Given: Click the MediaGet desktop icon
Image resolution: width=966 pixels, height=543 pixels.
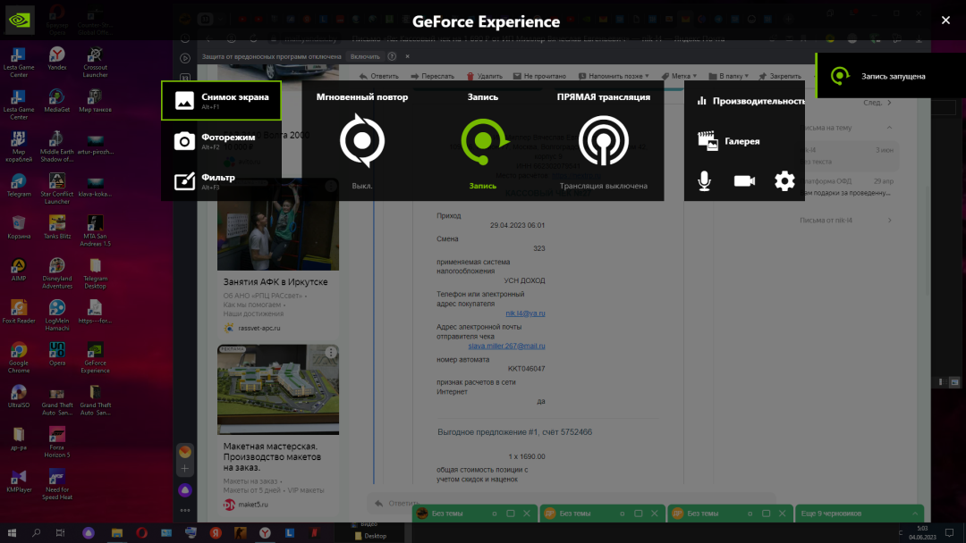Looking at the screenshot, I should 56,102.
